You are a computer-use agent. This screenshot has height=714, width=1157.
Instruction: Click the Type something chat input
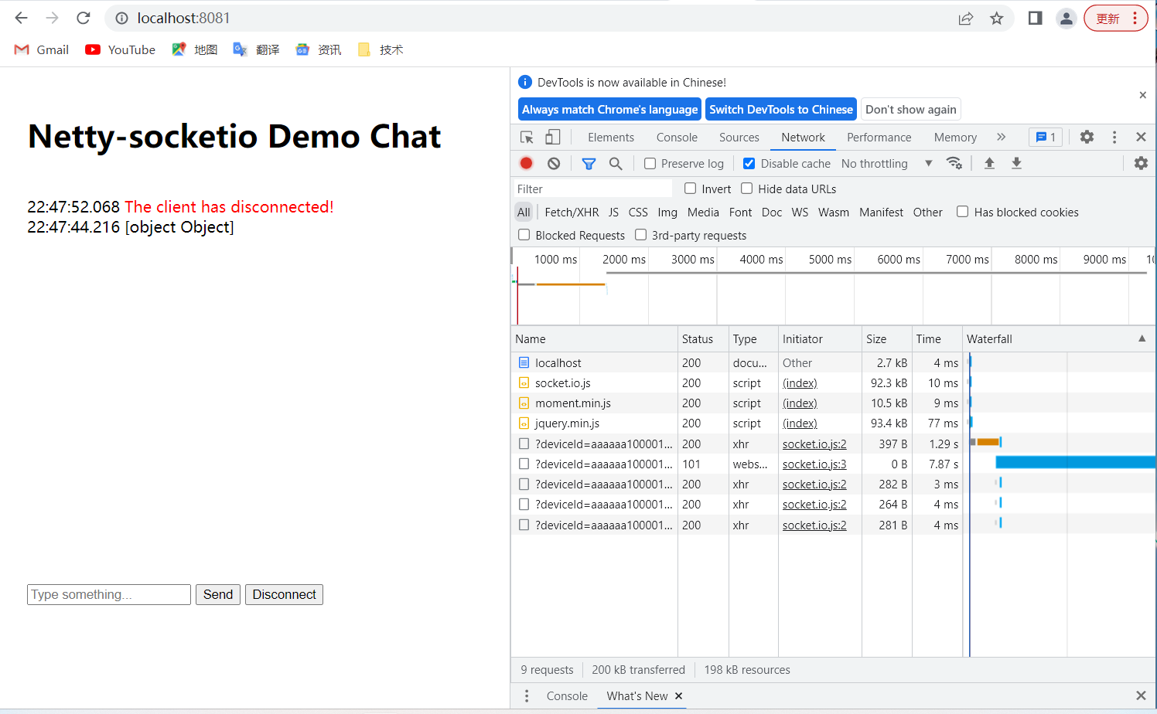(x=109, y=594)
